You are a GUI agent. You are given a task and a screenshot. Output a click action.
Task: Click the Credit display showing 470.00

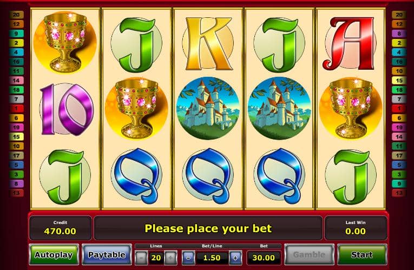click(x=60, y=228)
